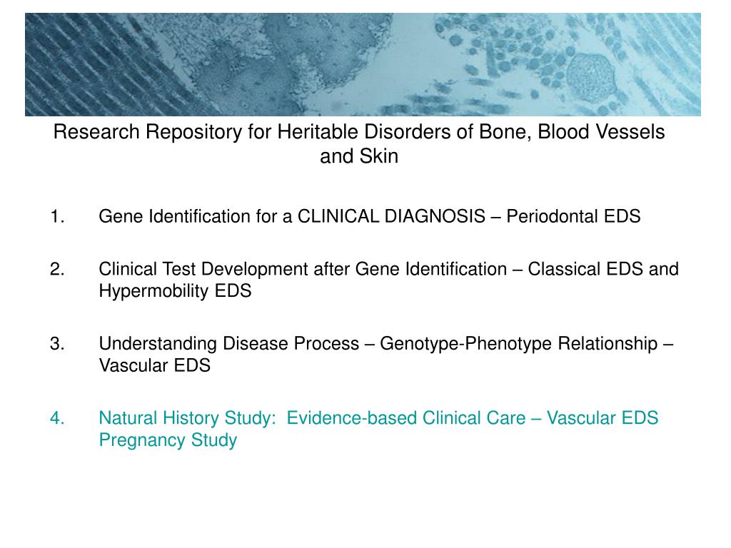
Task: Click the slide title 'Research Repository for Heritable Disorders'
Action: (359, 132)
